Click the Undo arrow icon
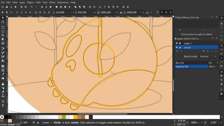 (31, 7)
